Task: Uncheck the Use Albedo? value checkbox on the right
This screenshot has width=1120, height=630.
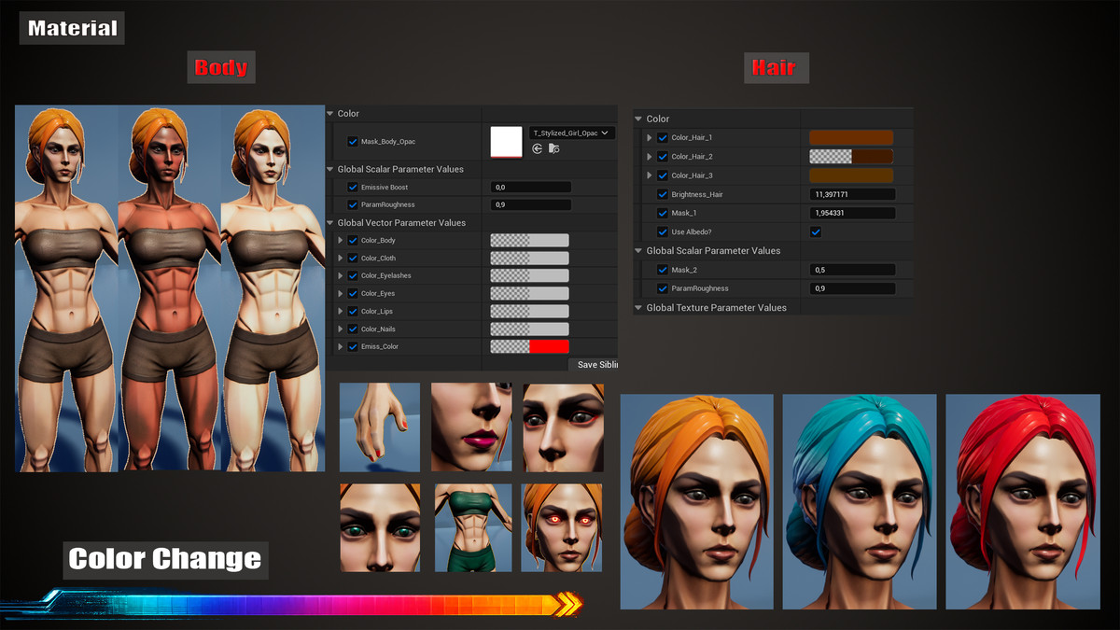Action: coord(816,231)
